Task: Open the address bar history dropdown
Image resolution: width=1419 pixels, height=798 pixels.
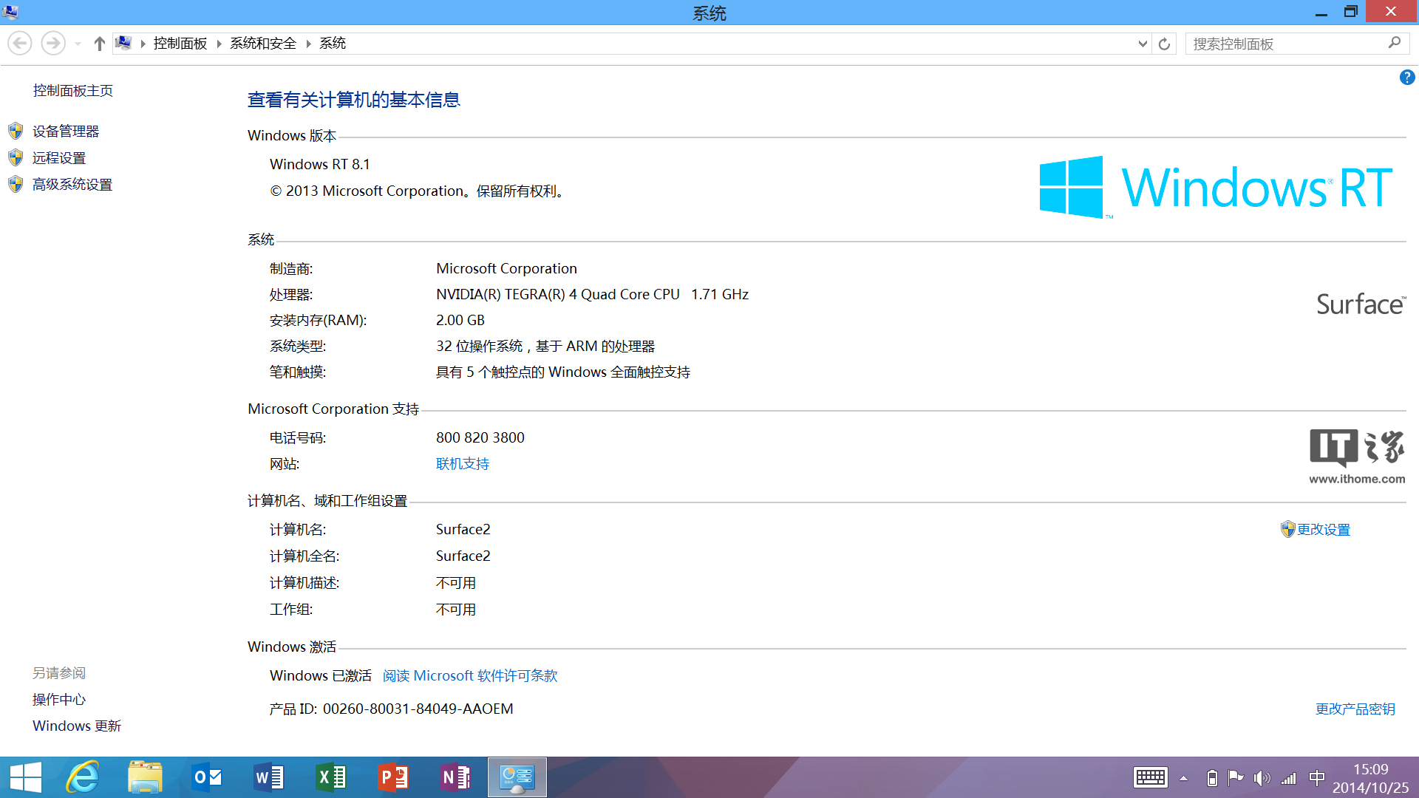Action: point(1143,44)
